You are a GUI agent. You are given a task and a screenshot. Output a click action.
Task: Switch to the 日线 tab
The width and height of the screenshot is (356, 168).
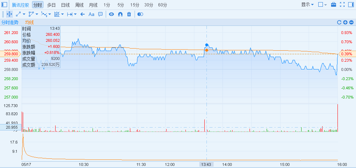pos(66,5)
